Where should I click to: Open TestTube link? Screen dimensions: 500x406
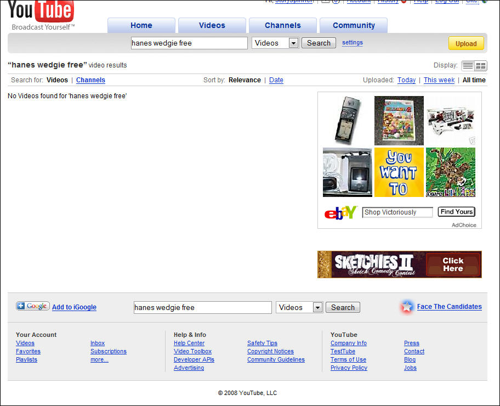[x=343, y=352]
